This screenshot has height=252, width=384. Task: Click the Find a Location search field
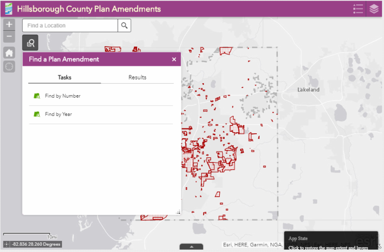[x=70, y=25]
